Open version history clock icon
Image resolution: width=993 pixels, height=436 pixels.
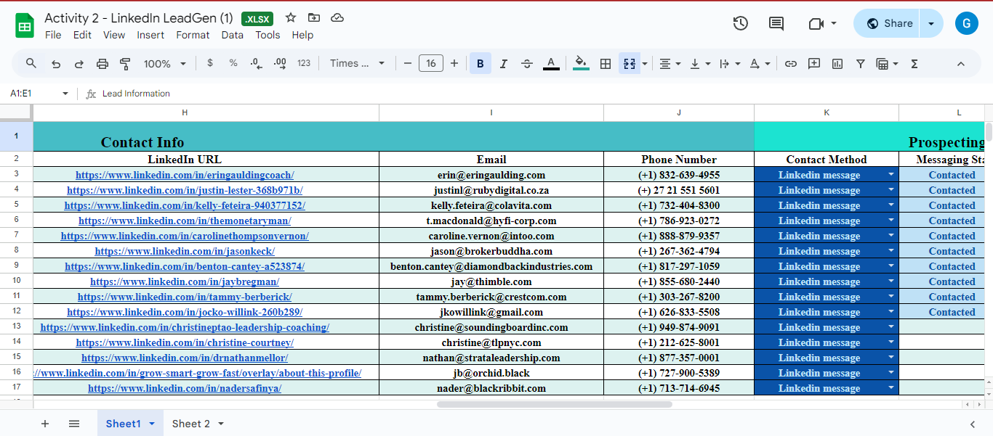point(740,23)
